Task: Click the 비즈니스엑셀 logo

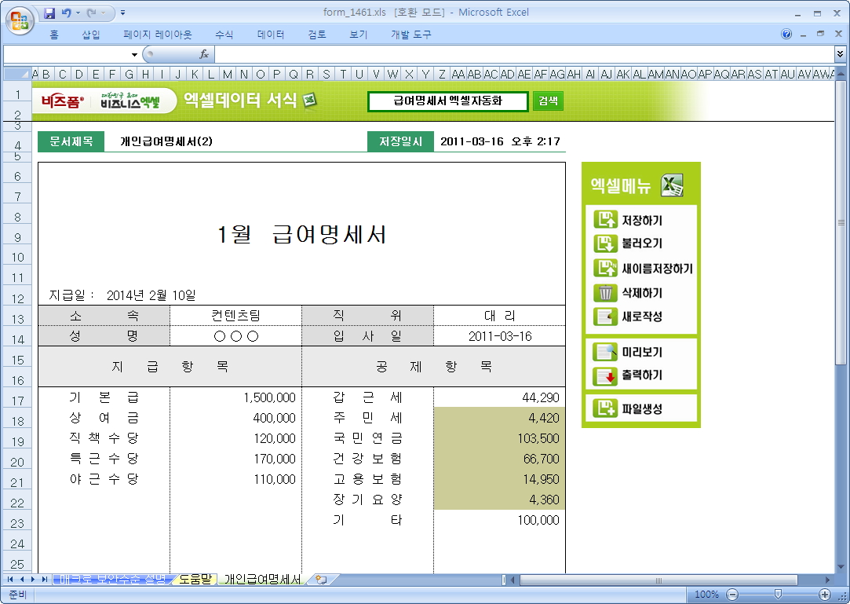Action: [130, 101]
